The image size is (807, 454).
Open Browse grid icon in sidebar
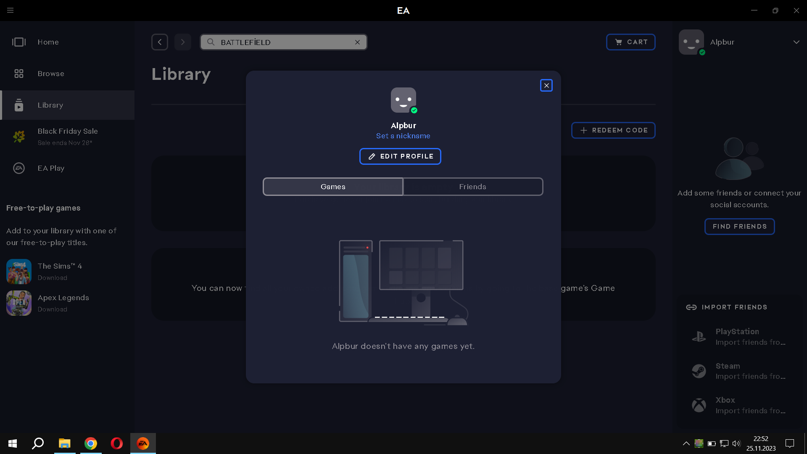pyautogui.click(x=19, y=74)
